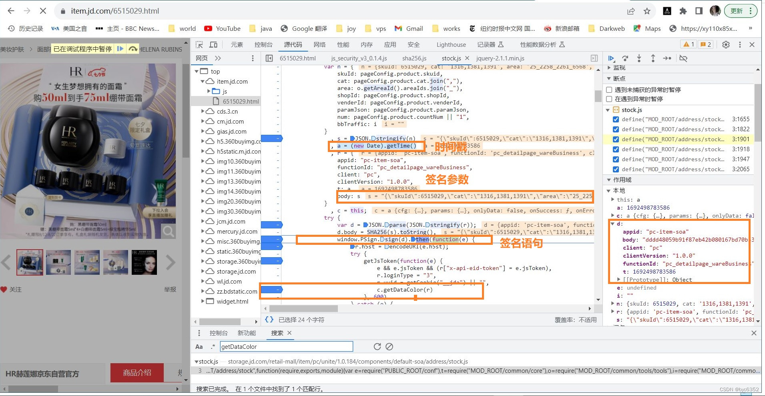Viewport: 765px width, 396px height.
Task: Open the 新功能 What's New drawer tab
Action: tap(247, 333)
